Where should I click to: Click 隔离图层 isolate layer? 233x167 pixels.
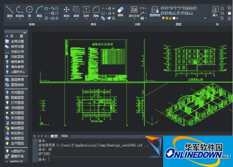coord(15,98)
